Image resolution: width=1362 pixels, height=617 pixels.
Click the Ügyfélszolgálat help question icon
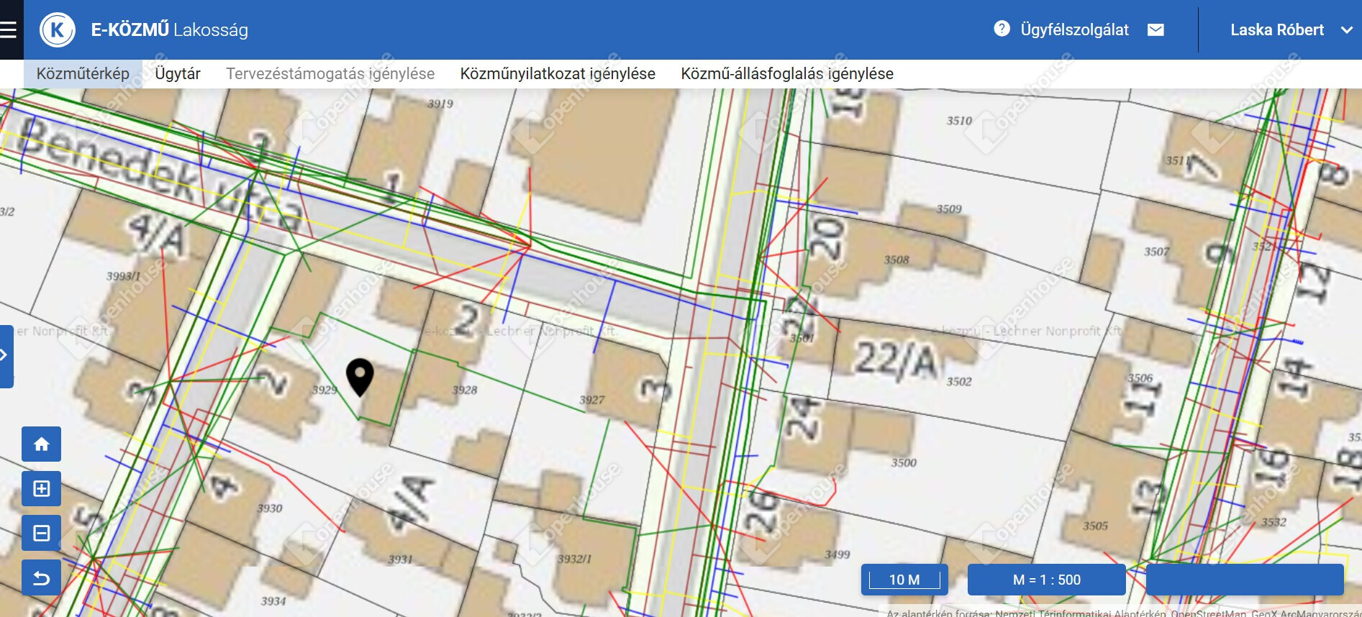(1002, 29)
